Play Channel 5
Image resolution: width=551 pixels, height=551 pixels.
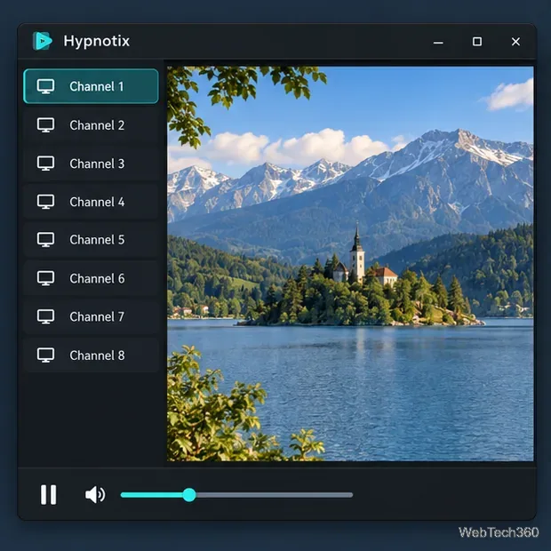[x=91, y=240]
